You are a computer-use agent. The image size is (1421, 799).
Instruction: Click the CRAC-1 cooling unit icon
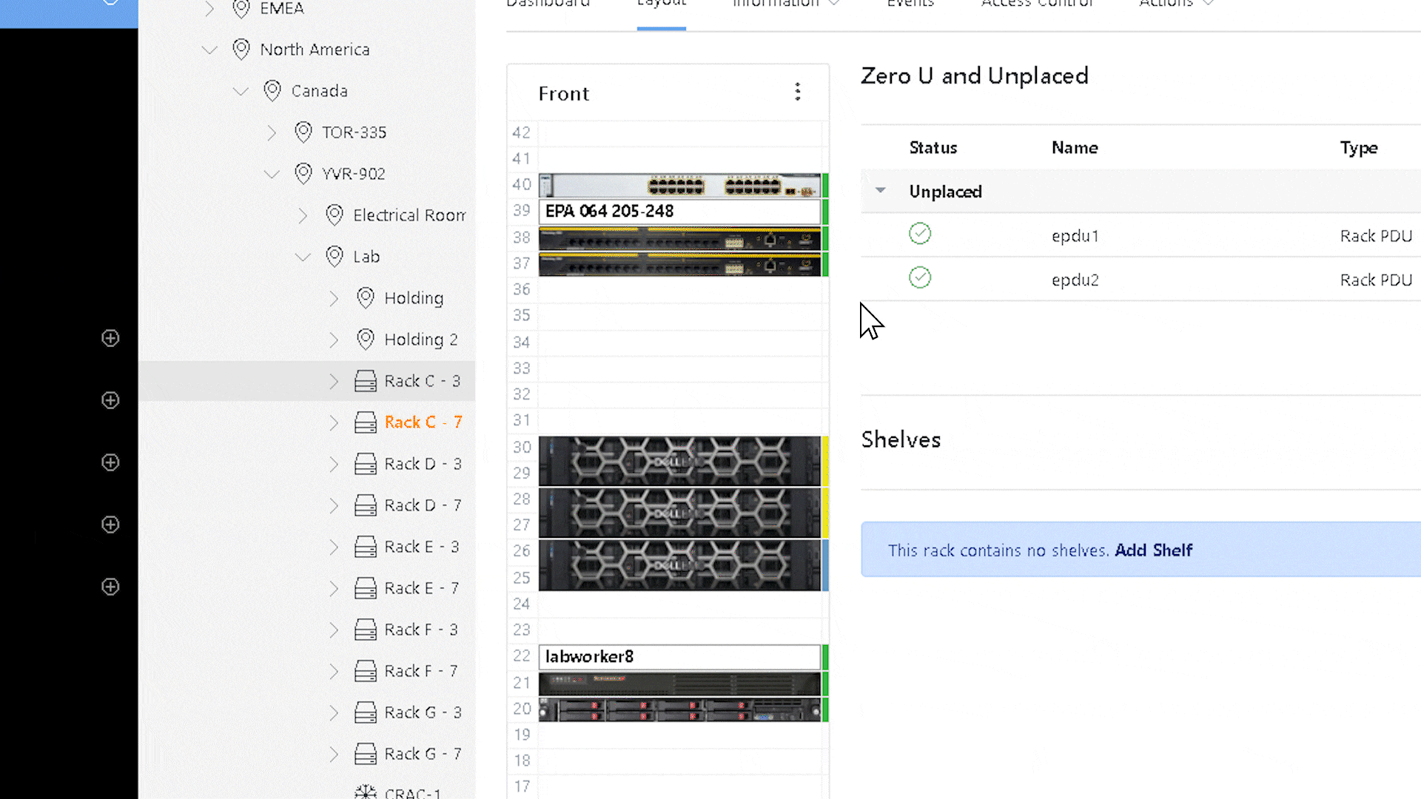click(x=365, y=792)
